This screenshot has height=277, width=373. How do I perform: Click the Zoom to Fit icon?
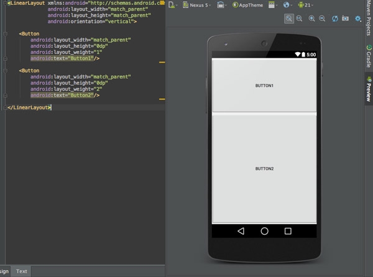289,19
